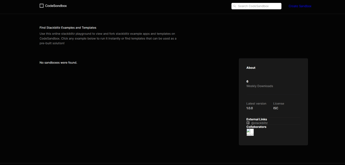The image size is (345, 165).
Task: Click the No sandboxes were found message
Action: coord(58,62)
